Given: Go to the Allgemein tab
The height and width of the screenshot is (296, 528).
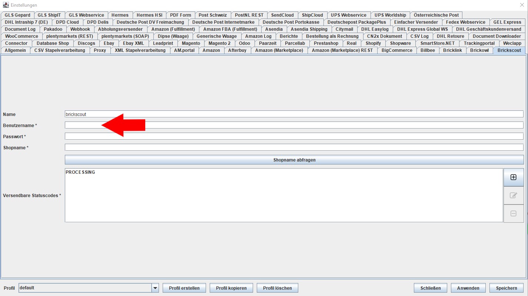Looking at the screenshot, I should tap(15, 50).
